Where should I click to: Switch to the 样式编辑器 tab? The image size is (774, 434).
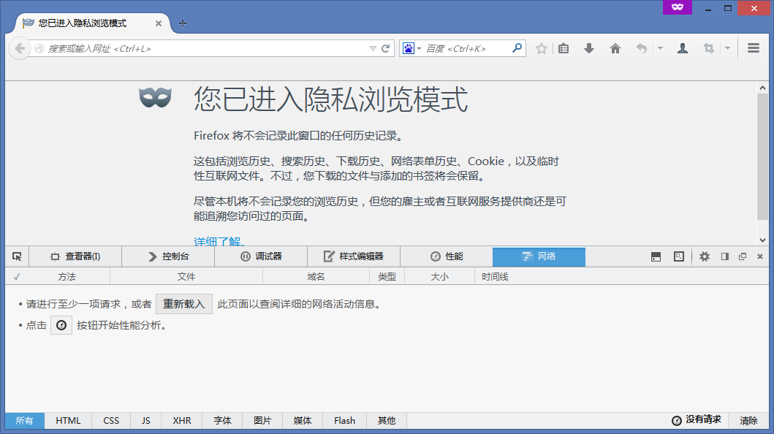[x=353, y=256]
